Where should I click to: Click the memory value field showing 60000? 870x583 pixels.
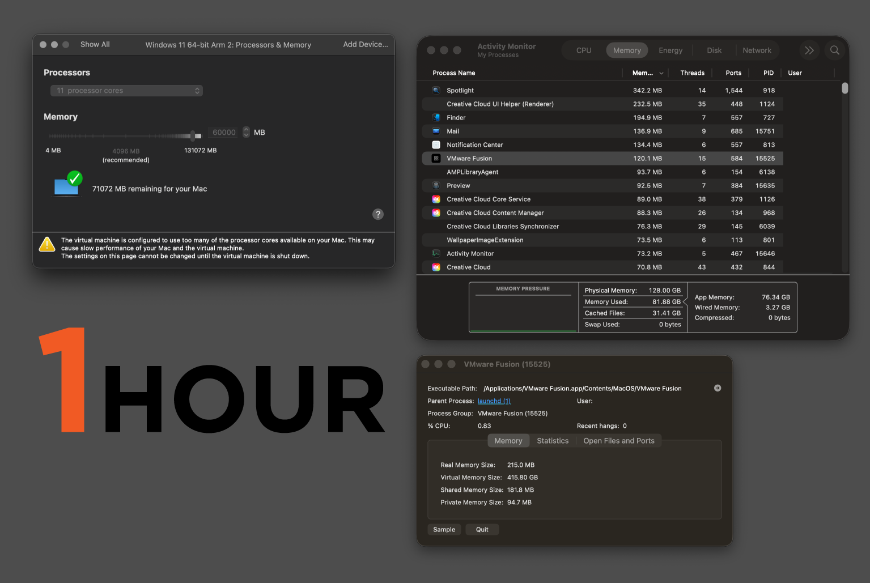224,132
